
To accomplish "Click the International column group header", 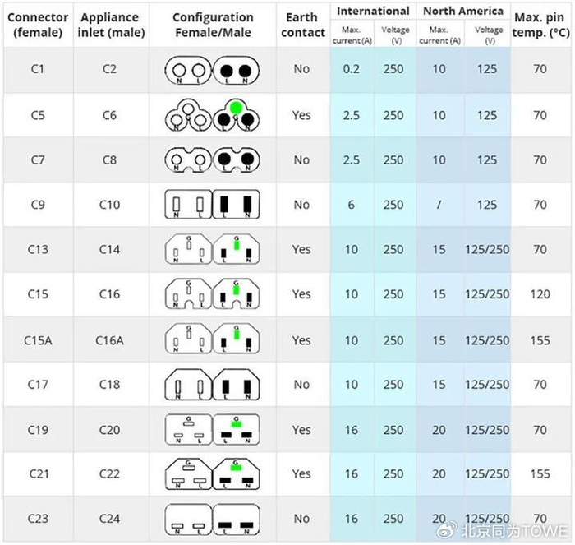I will [373, 12].
